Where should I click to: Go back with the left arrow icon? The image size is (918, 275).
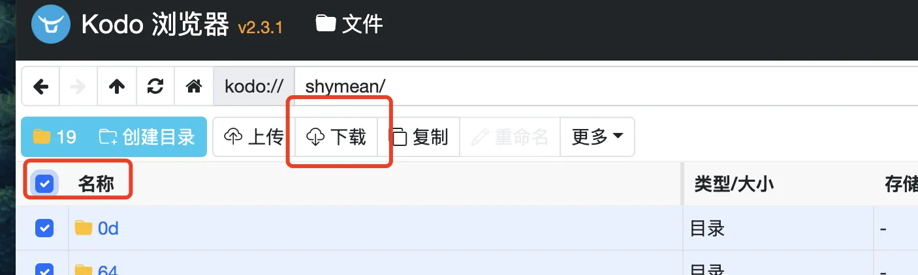pyautogui.click(x=40, y=86)
